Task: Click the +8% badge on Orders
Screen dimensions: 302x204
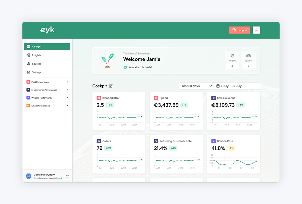Action: pyautogui.click(x=108, y=148)
